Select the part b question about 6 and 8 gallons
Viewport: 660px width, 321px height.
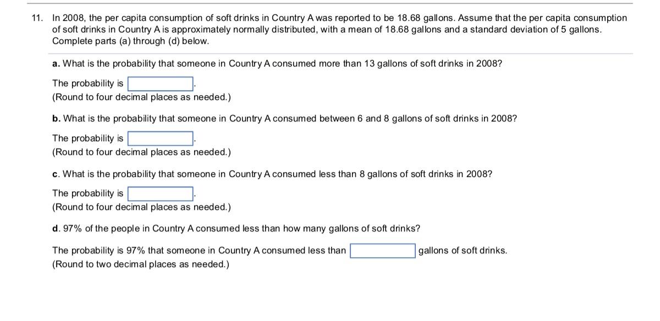[283, 117]
